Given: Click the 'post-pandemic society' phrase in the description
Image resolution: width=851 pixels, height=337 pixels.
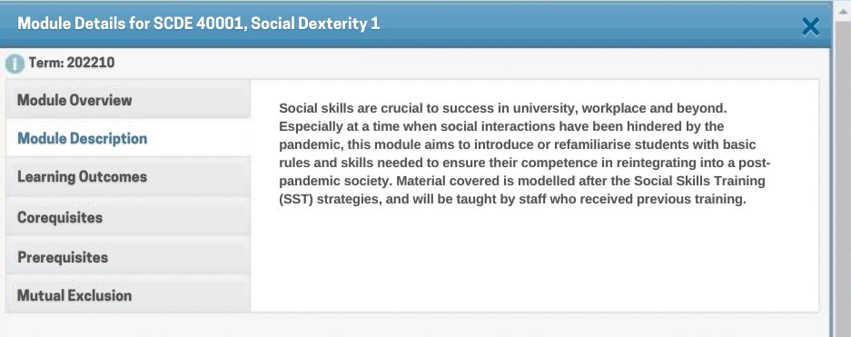Looking at the screenshot, I should [525, 172].
